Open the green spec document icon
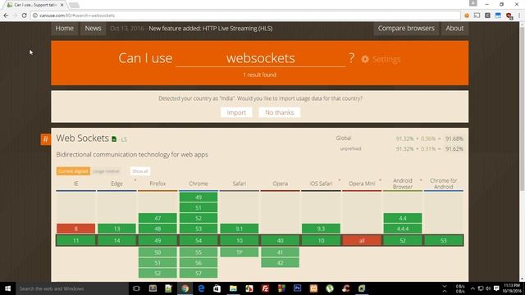This screenshot has height=295, width=525. (114, 138)
